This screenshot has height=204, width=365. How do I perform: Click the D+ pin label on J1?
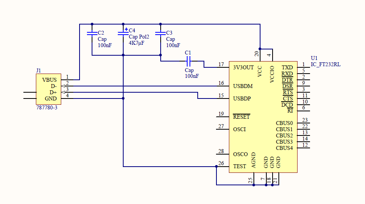(53, 93)
